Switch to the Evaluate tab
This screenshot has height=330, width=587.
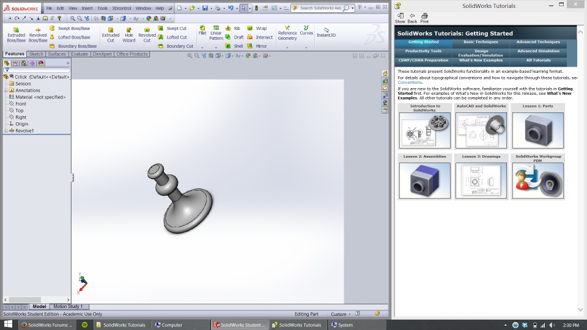[79, 54]
